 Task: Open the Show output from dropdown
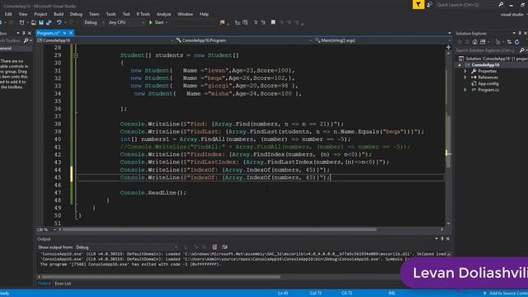point(126,247)
